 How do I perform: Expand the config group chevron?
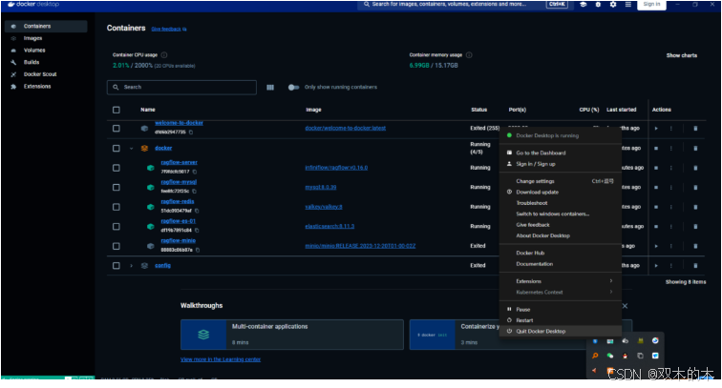(131, 266)
